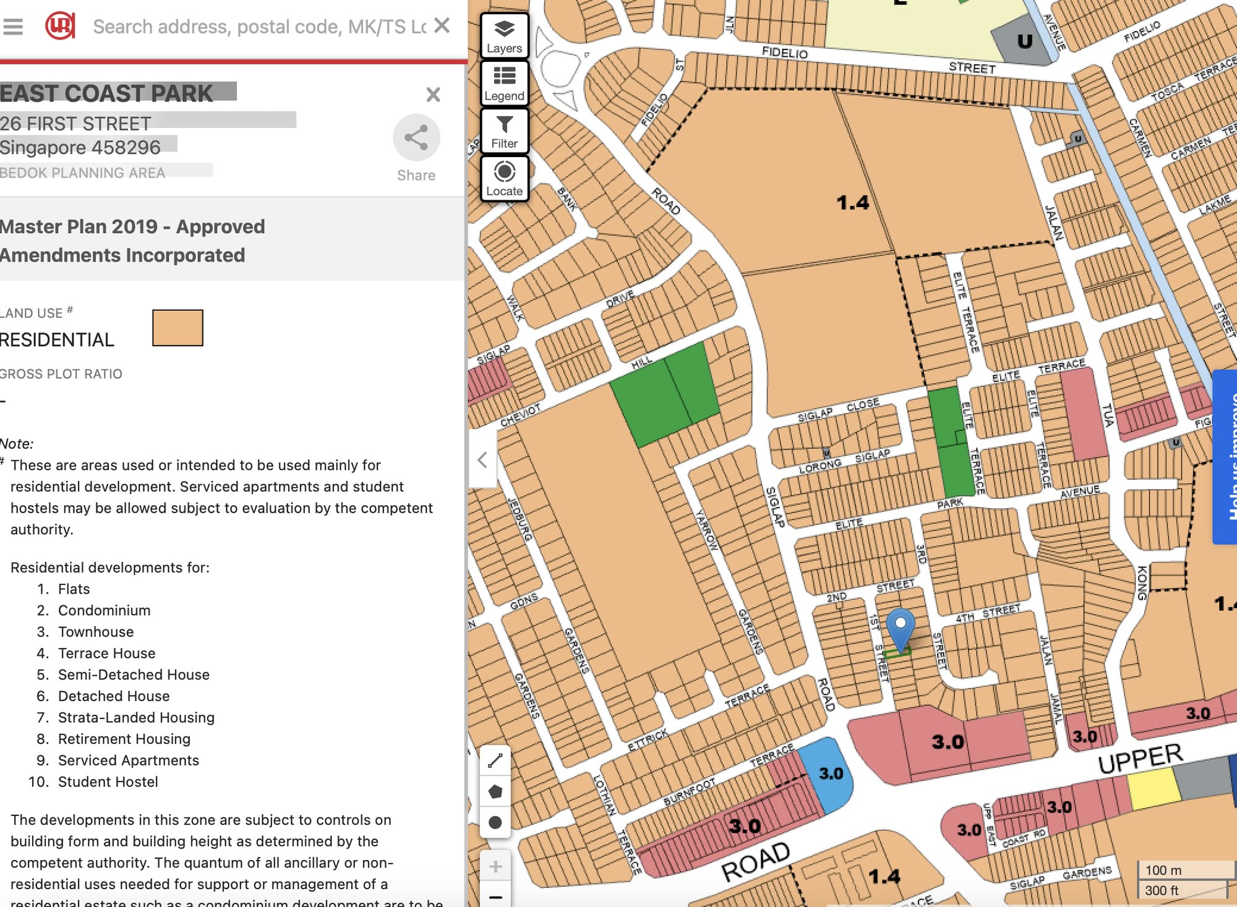1237x907 pixels.
Task: Zoom in on the map
Action: (x=495, y=866)
